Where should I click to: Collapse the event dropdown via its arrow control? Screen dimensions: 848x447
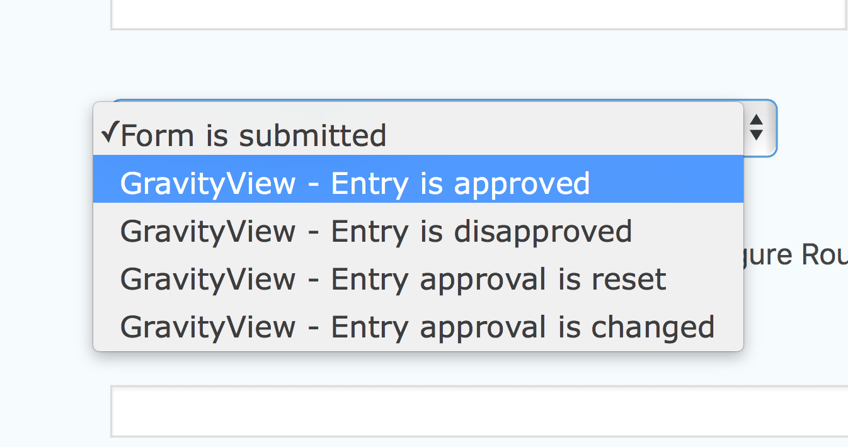pos(756,128)
